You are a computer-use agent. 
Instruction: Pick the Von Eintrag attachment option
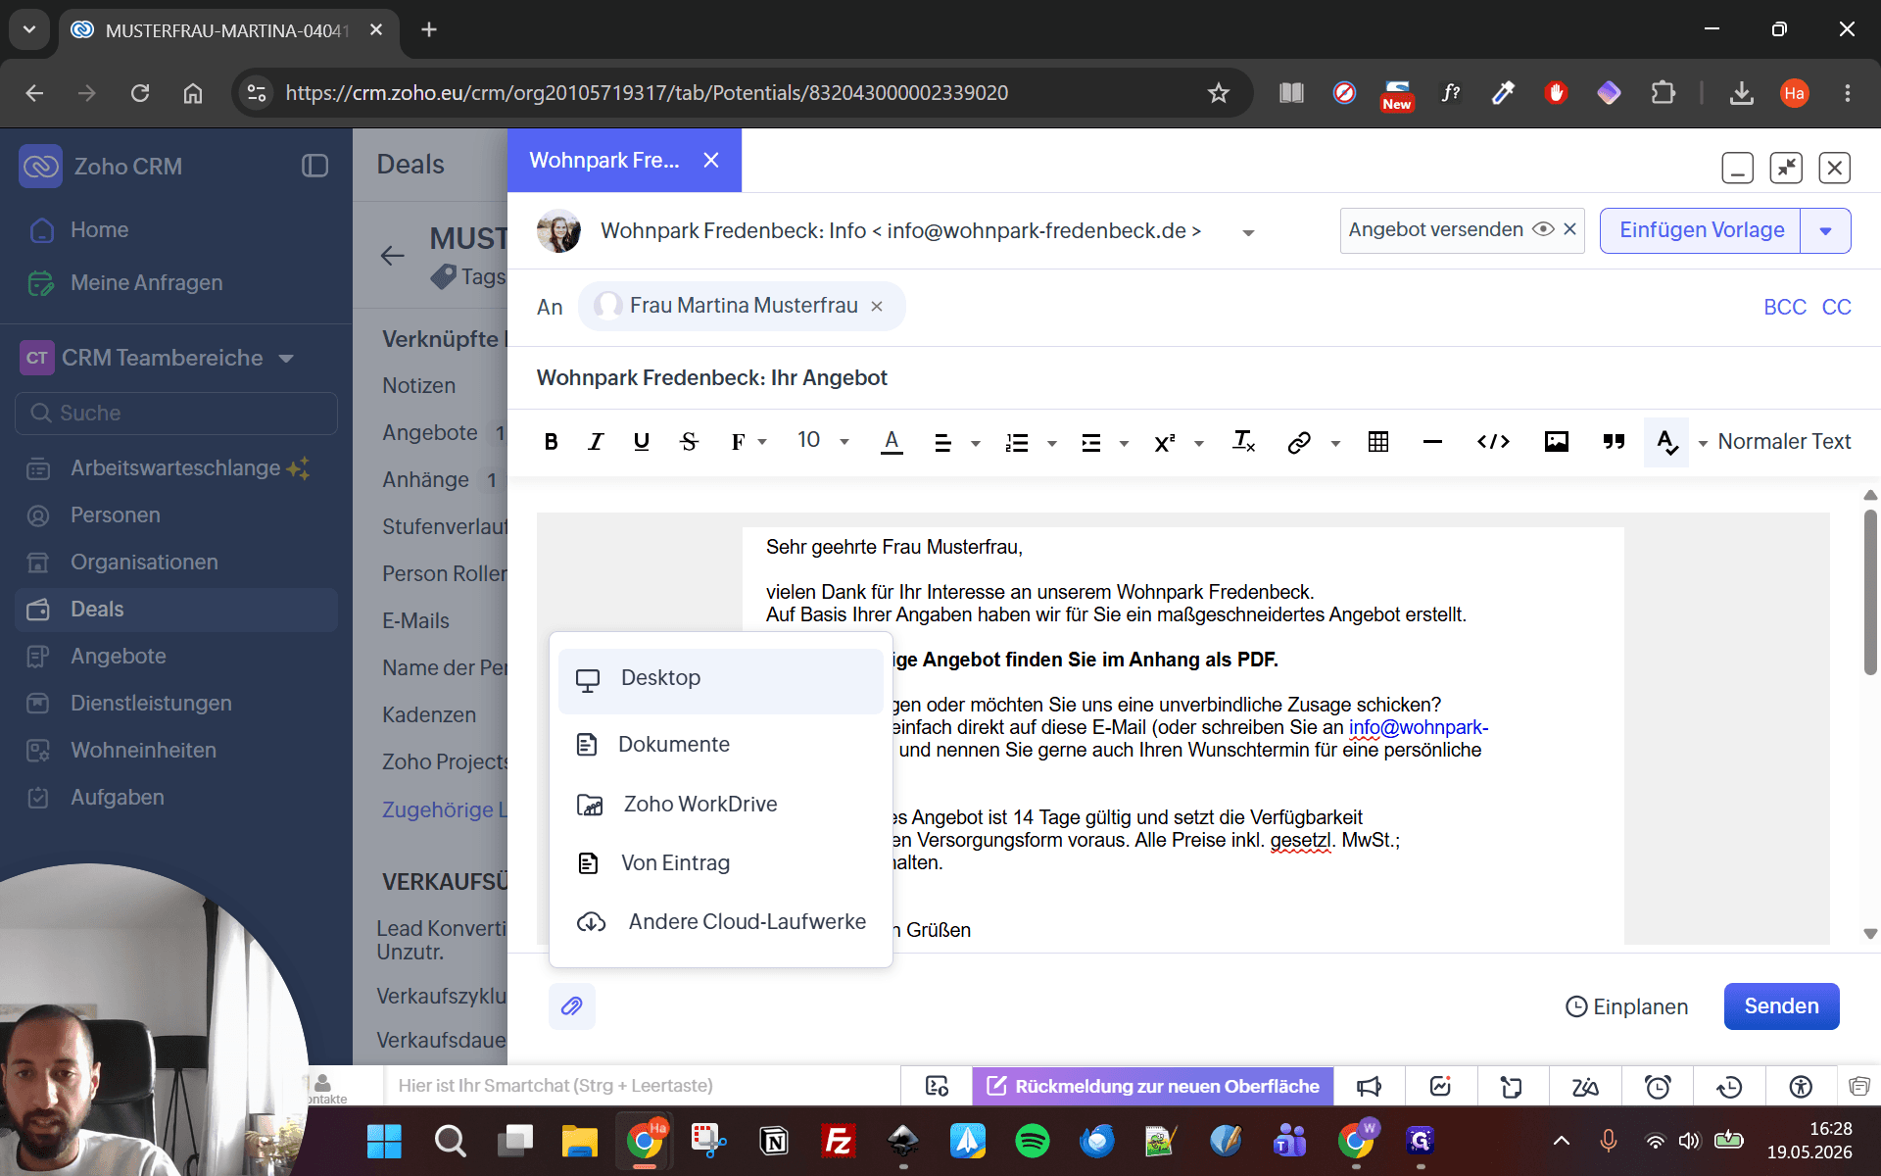click(x=721, y=863)
